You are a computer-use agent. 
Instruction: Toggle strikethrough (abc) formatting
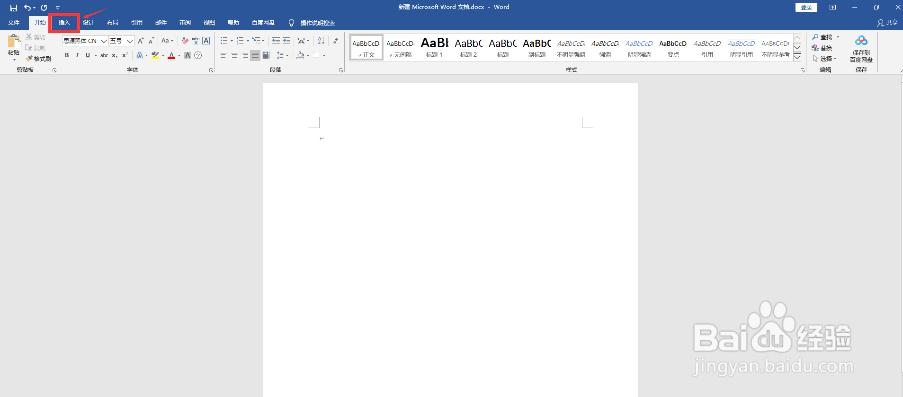tap(104, 55)
